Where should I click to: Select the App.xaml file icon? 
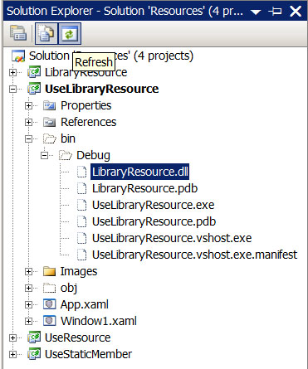coord(50,304)
